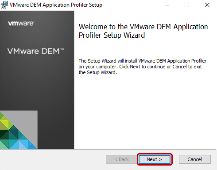Viewport: 217px width, 170px height.
Task: Open the installer icon system menu
Action: [x=4, y=5]
